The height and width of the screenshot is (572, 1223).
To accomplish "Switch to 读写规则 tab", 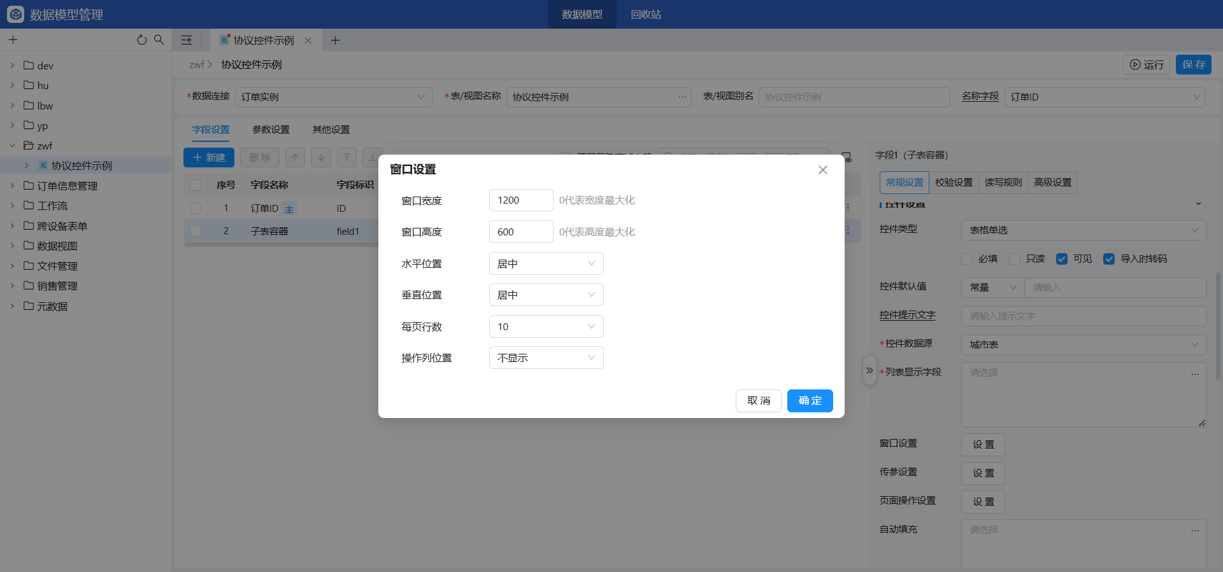I will pos(1003,183).
